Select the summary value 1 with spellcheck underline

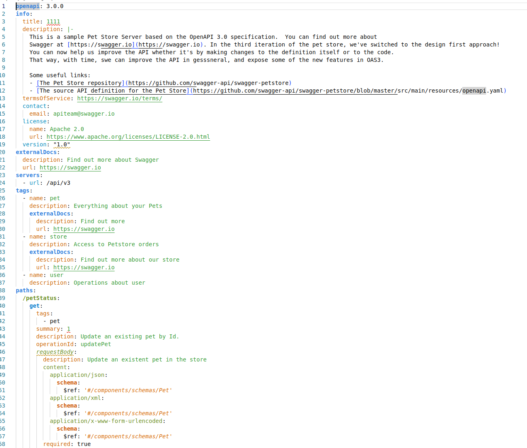(68, 329)
